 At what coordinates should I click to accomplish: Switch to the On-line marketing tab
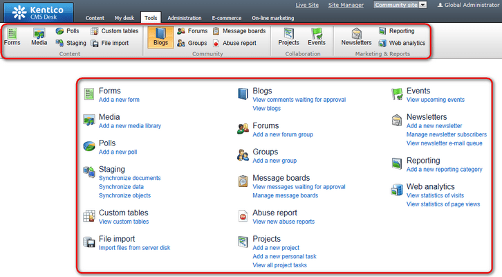[272, 18]
